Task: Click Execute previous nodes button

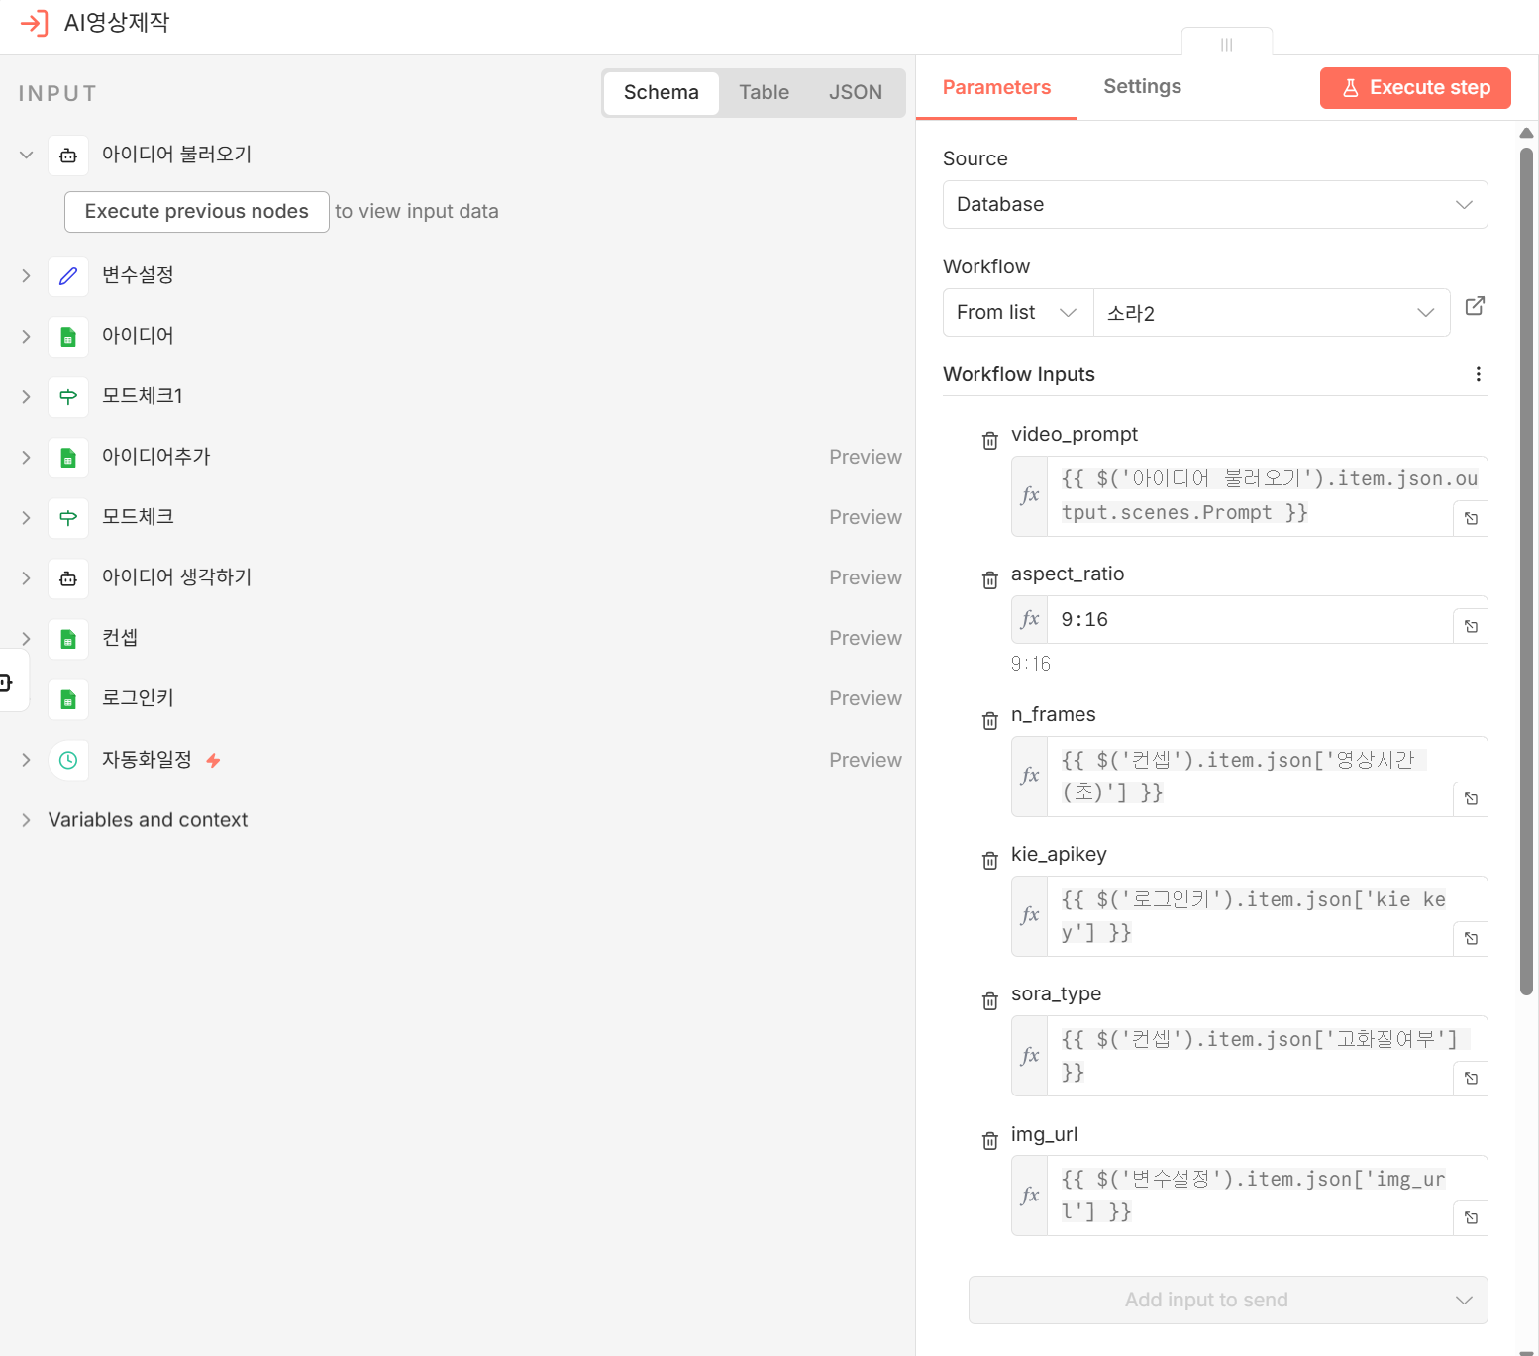Action: (197, 212)
